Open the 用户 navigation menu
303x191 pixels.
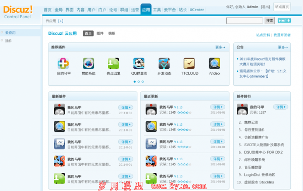coord(91,10)
